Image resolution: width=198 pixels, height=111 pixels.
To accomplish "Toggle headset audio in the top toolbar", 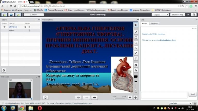I will tap(4, 15).
